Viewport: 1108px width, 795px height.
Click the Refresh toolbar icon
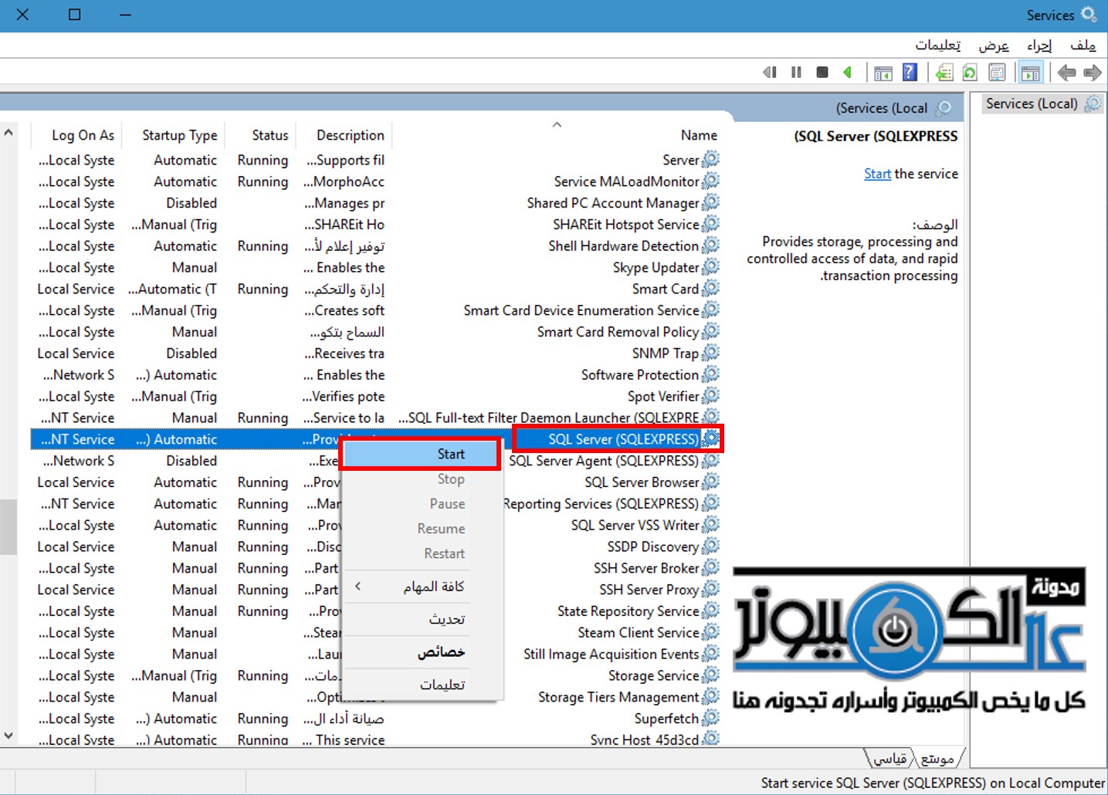[x=970, y=73]
